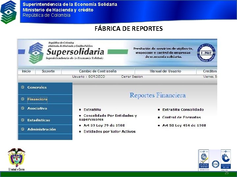Image resolution: width=237 pixels, height=177 pixels.
Task: Expand the Asociativa section arrow icon
Action: tap(23, 108)
